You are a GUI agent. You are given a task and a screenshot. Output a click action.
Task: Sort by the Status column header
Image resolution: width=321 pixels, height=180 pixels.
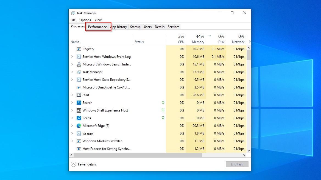pyautogui.click(x=149, y=39)
